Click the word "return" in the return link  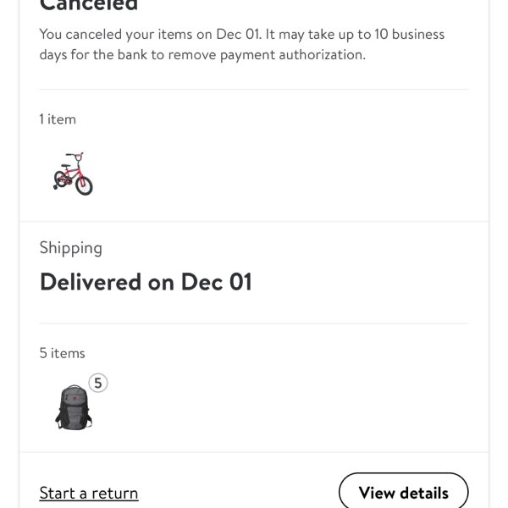pos(113,493)
